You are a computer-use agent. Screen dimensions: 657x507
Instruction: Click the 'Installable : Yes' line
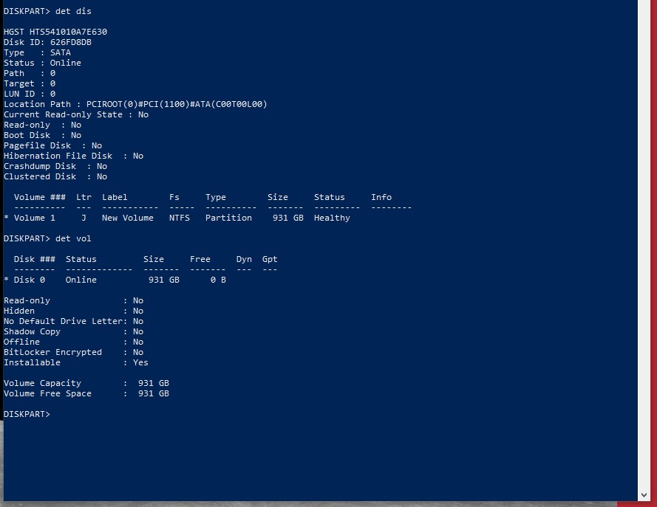[75, 362]
